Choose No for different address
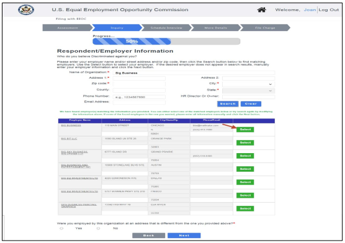This screenshot has width=345, height=243. [98, 229]
